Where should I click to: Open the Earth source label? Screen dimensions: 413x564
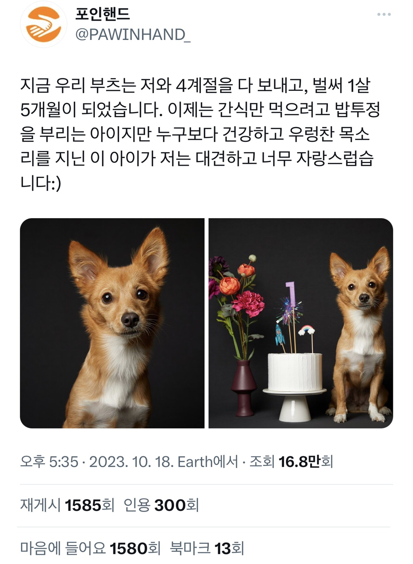click(208, 462)
